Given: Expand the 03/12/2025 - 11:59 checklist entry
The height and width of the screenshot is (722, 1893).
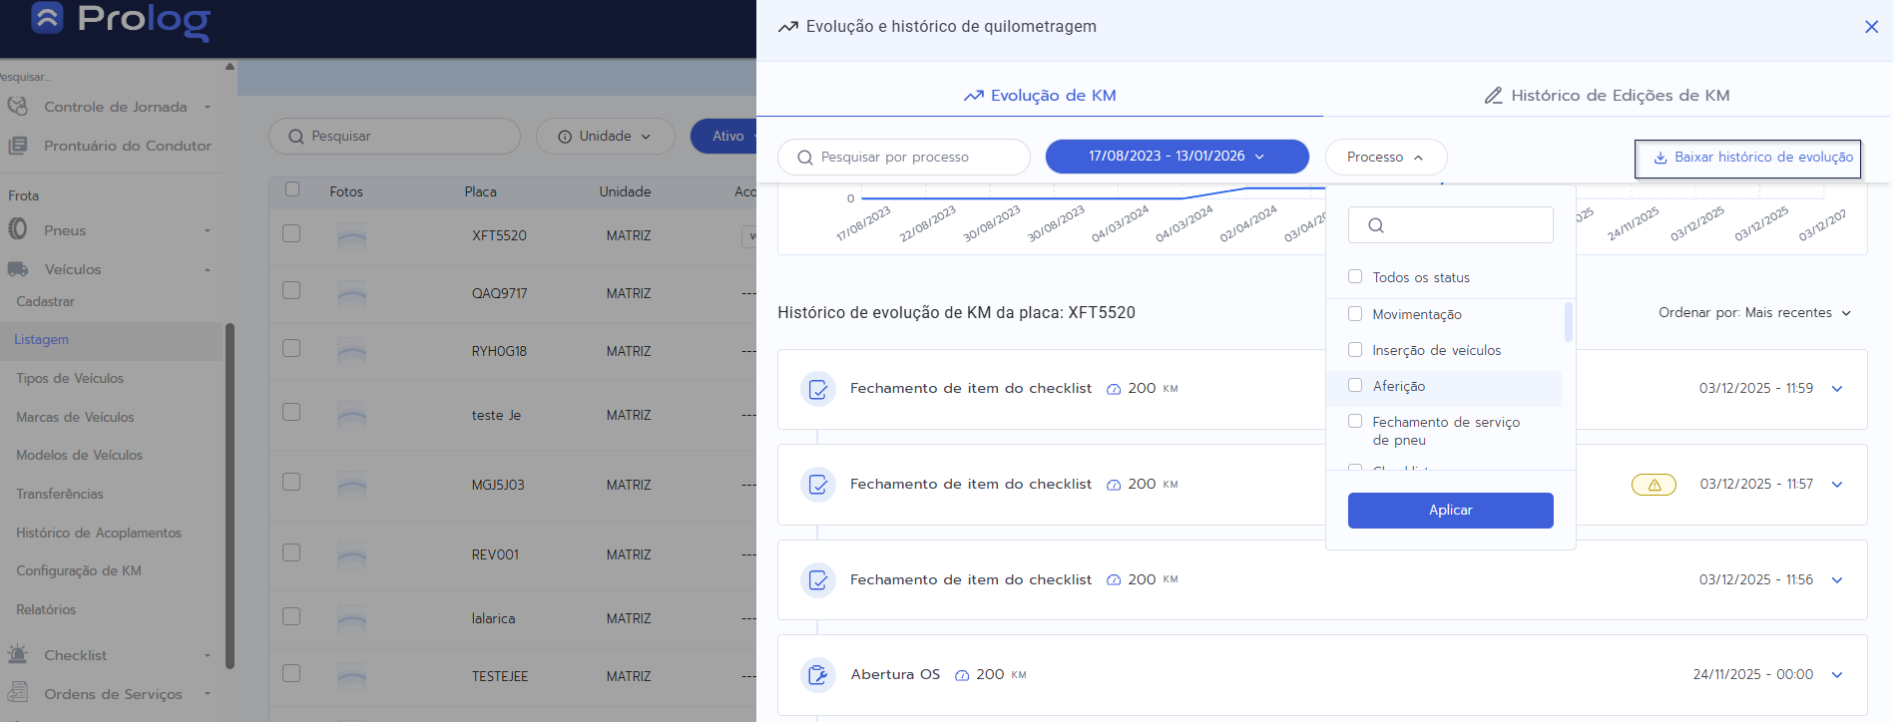Looking at the screenshot, I should (1836, 389).
